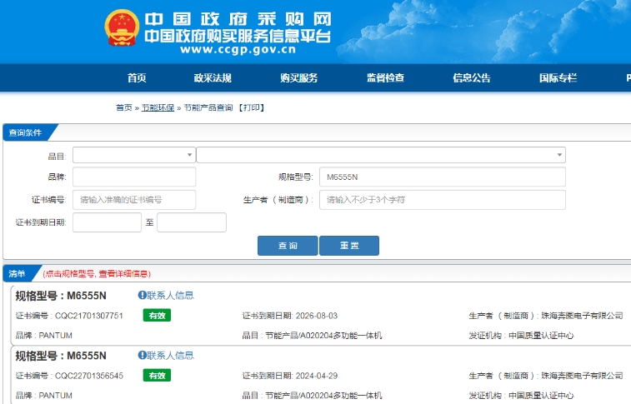Click the 证书到期日期 start date field
631x404 pixels.
107,222
